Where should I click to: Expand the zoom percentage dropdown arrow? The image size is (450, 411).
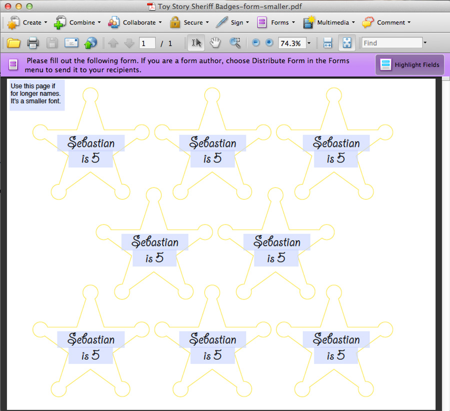coord(309,43)
